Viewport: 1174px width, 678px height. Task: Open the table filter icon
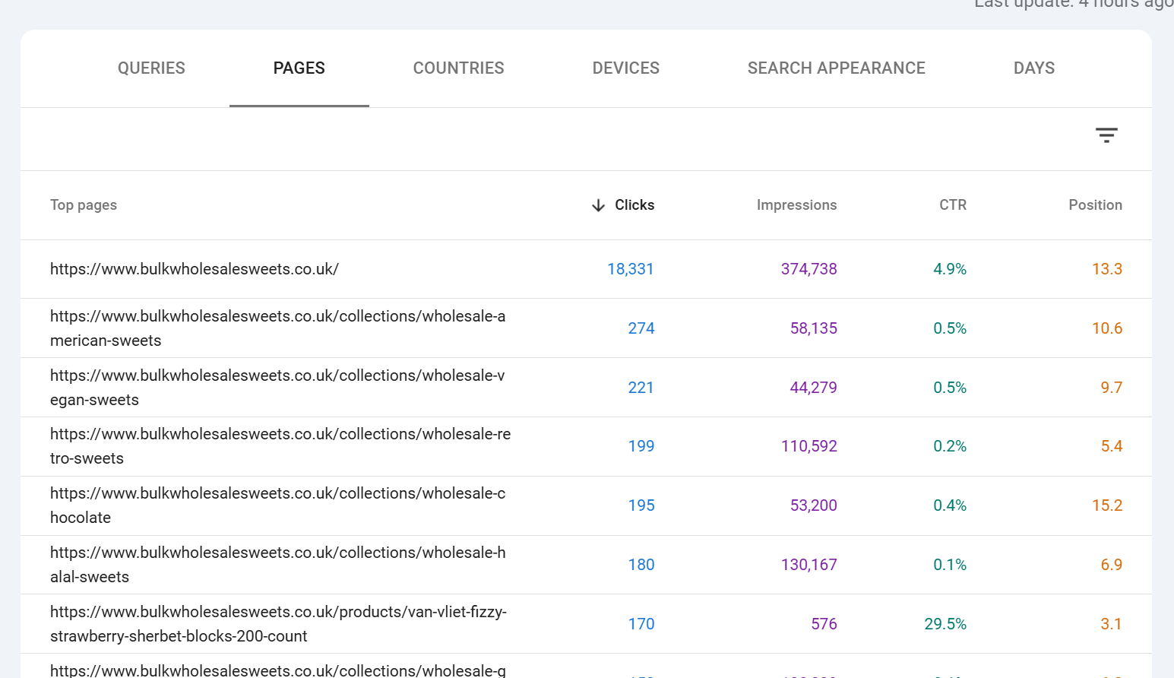1106,135
